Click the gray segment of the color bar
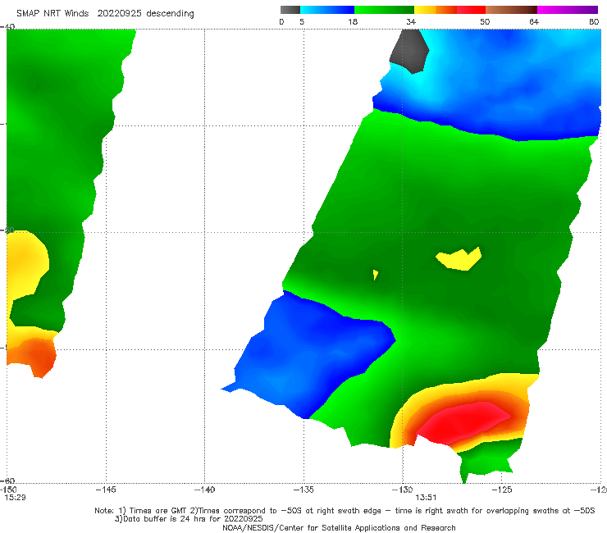This screenshot has height=533, width=607. [x=290, y=10]
